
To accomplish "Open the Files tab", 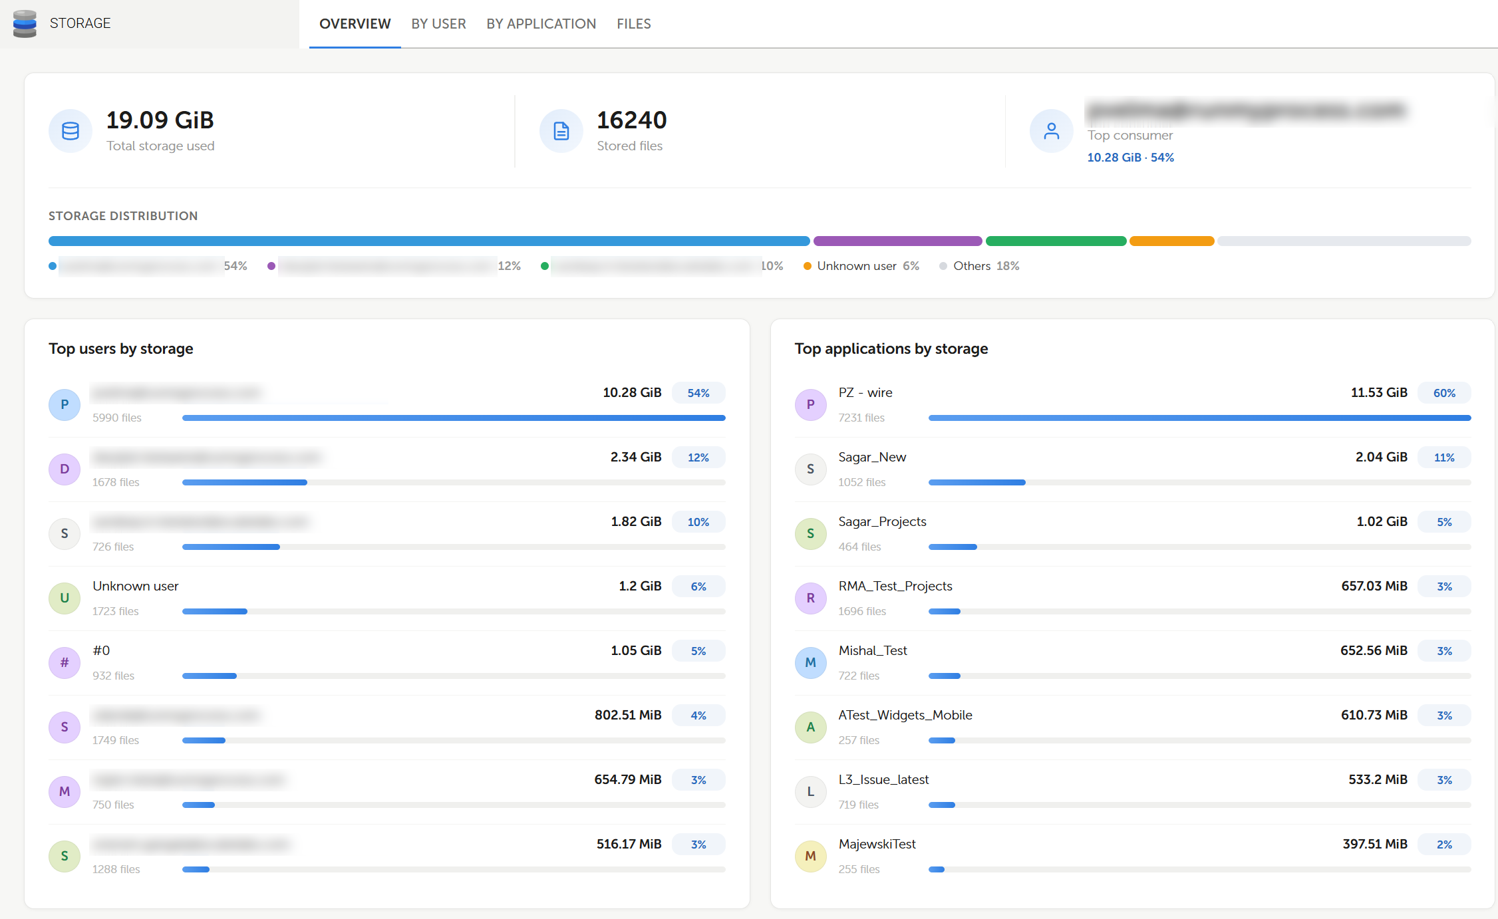I will [x=634, y=24].
